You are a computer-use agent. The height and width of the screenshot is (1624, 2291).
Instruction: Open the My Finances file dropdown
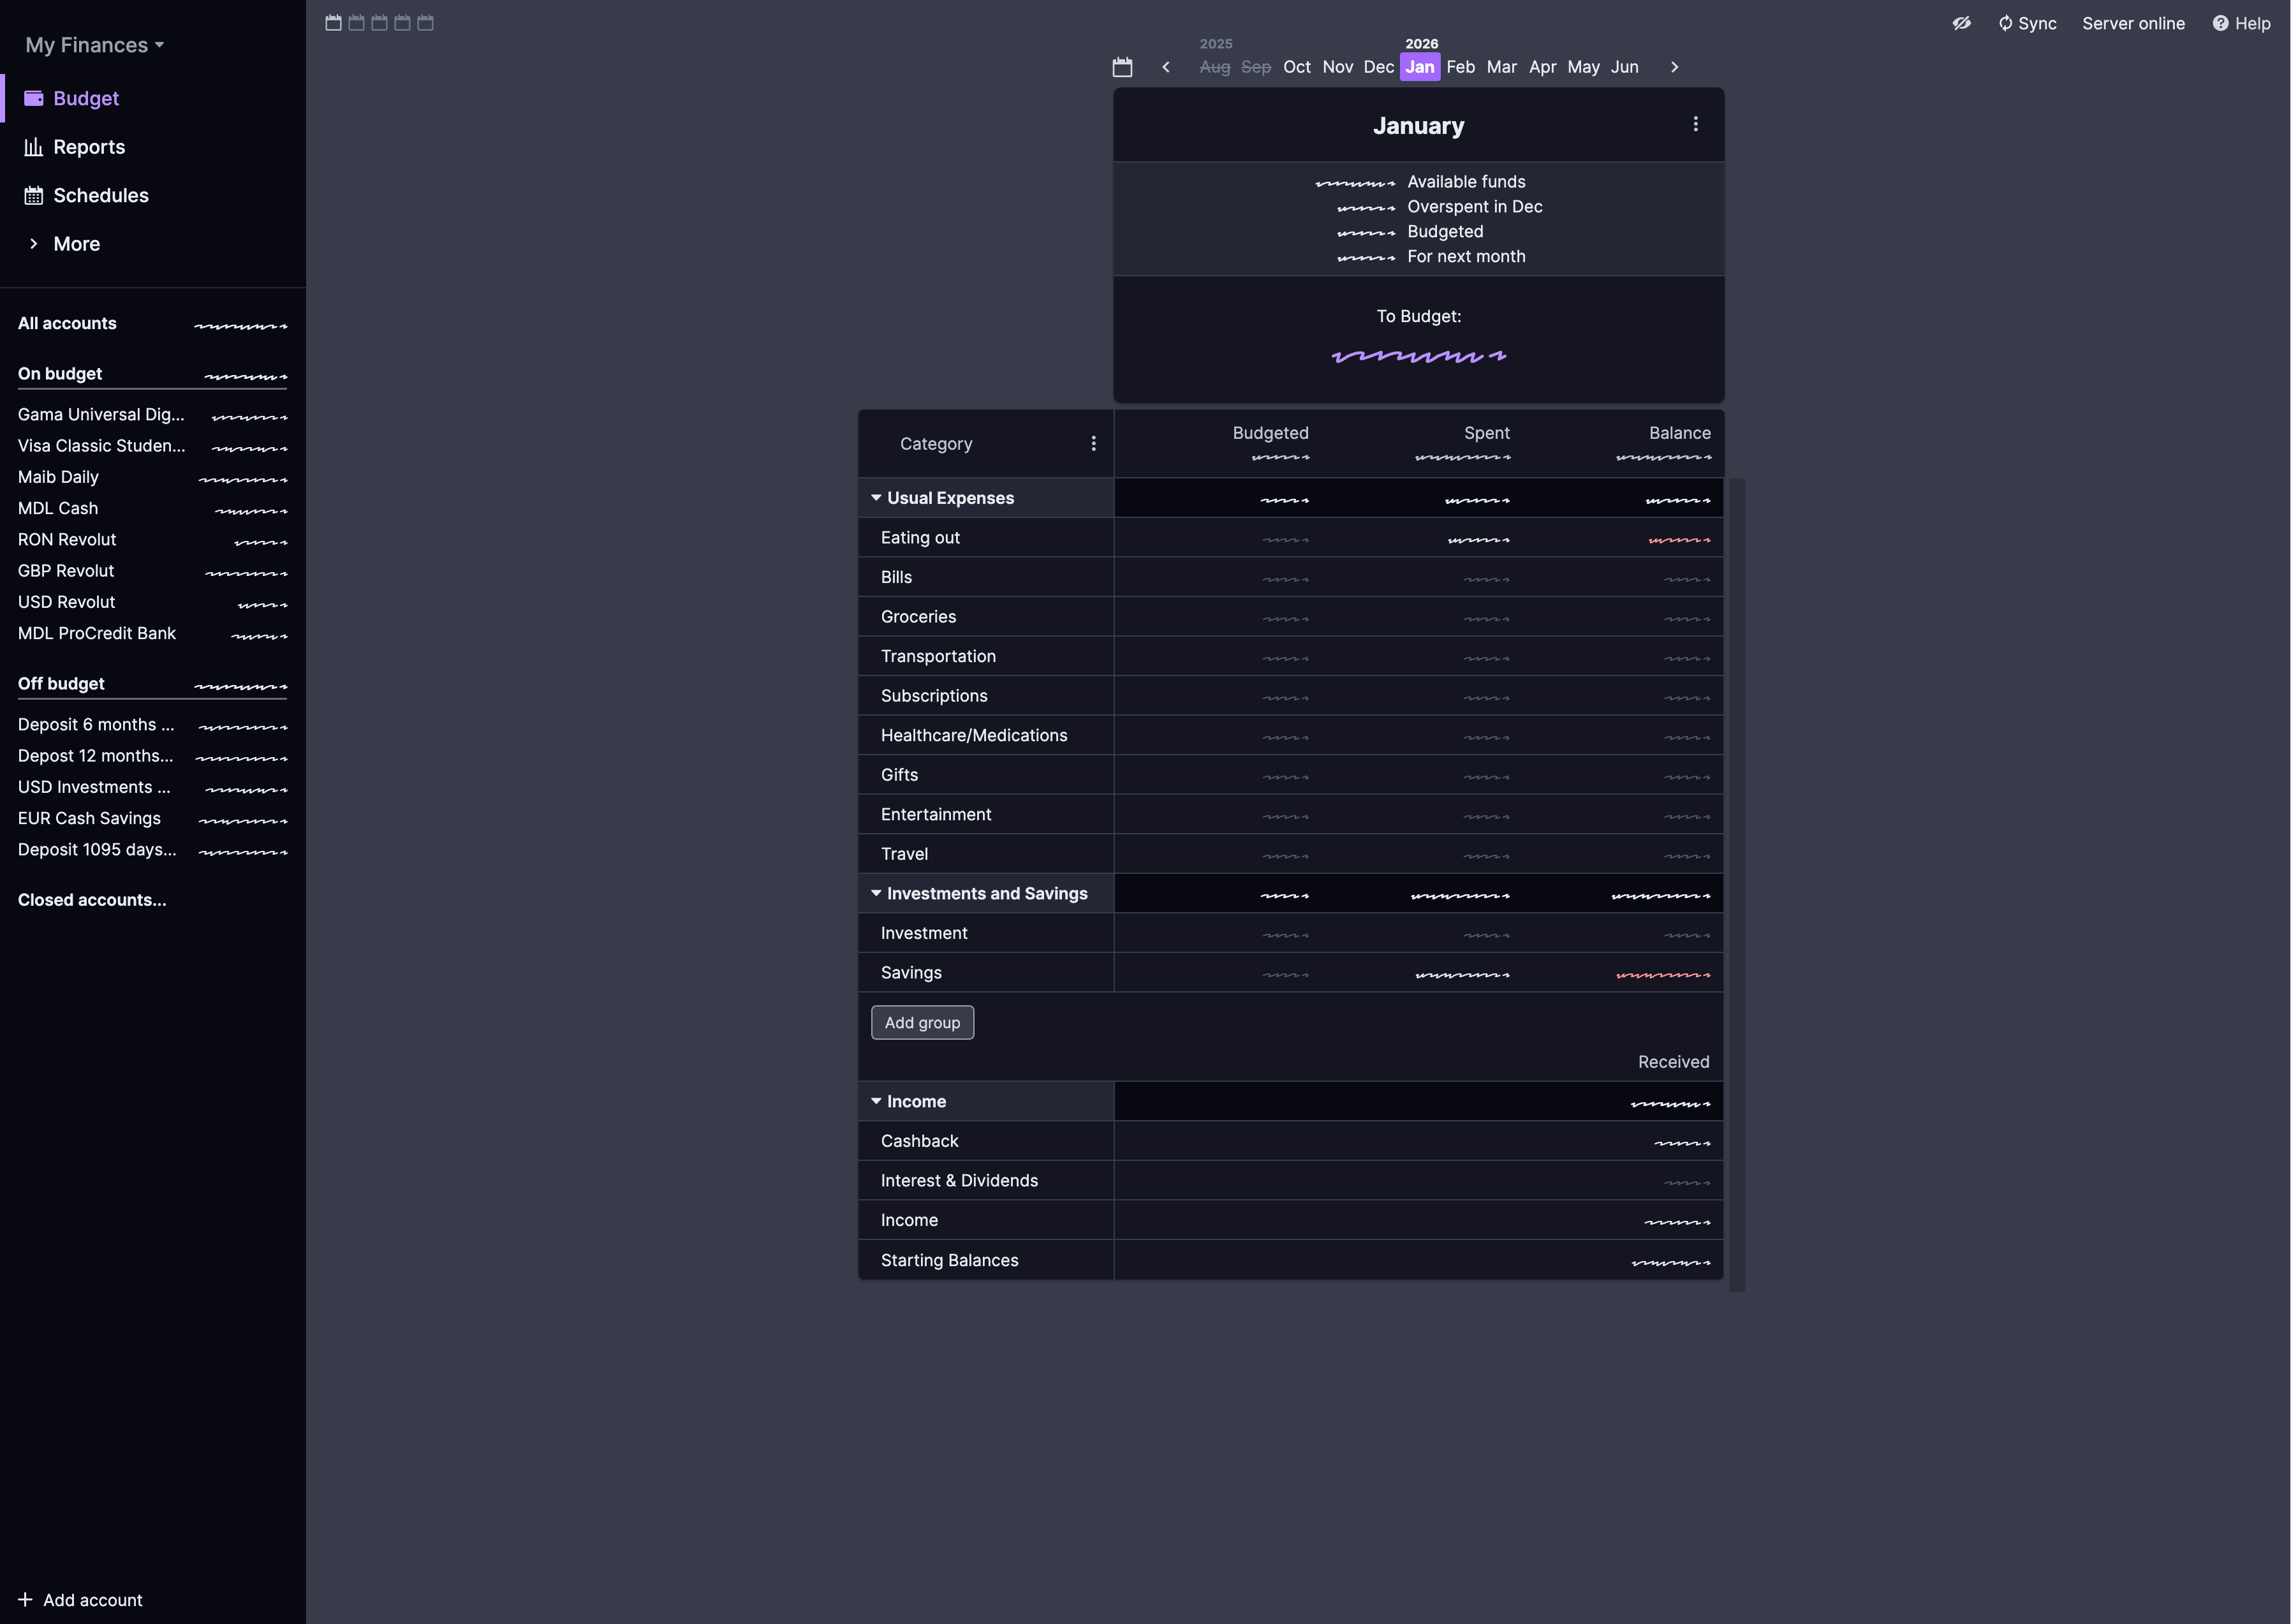pos(94,45)
